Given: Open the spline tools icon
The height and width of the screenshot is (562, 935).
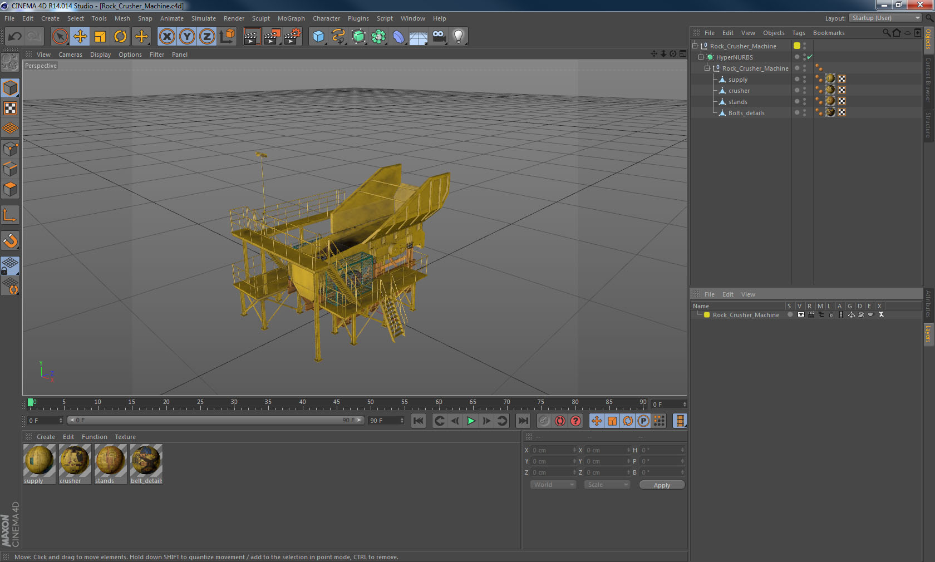Looking at the screenshot, I should (x=338, y=37).
